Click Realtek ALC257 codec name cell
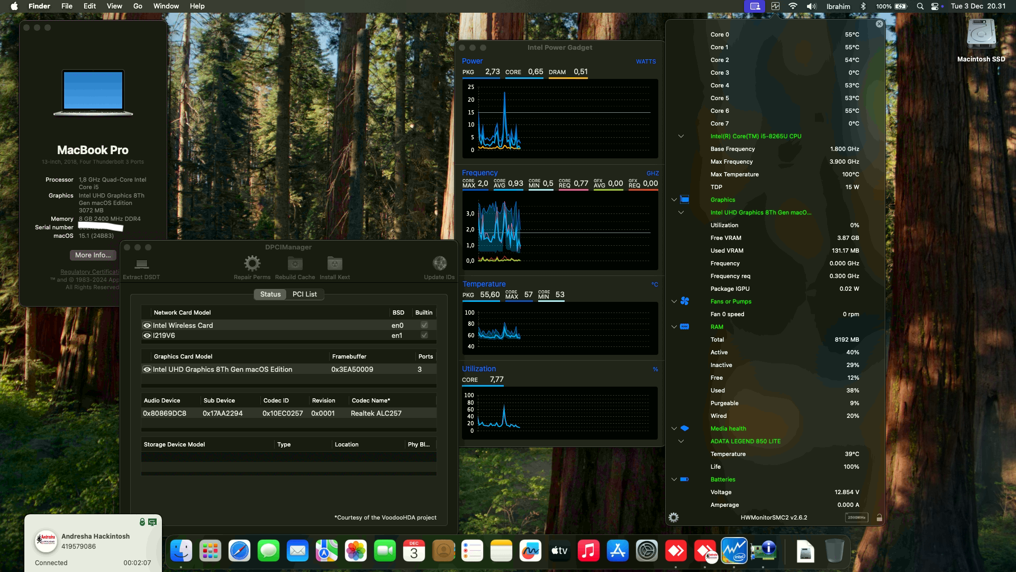The height and width of the screenshot is (572, 1016). click(376, 413)
